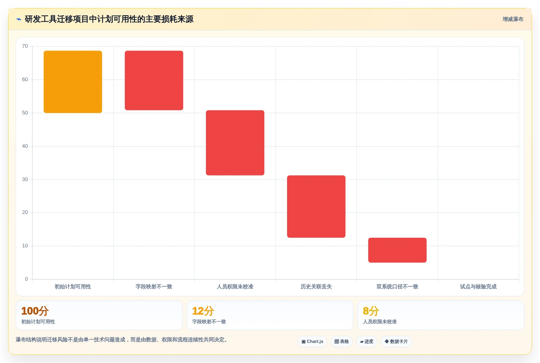
Task: Click x-axis label 试点与核验完成
Action: tap(478, 287)
